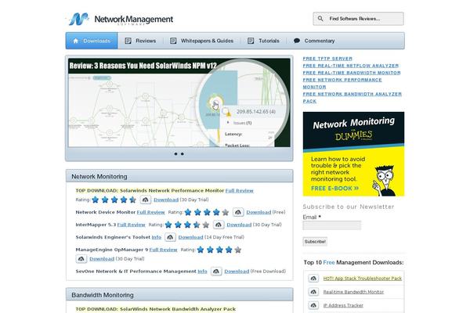Select the second carousel dot

pos(183,154)
